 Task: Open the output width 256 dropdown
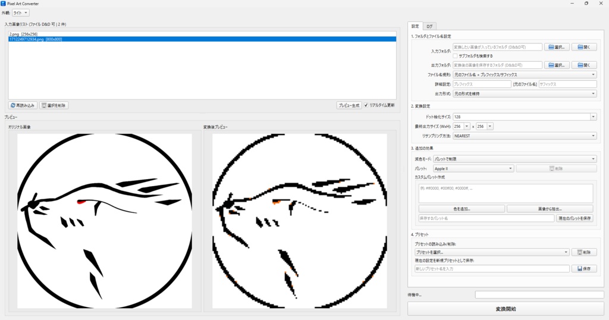[466, 126]
